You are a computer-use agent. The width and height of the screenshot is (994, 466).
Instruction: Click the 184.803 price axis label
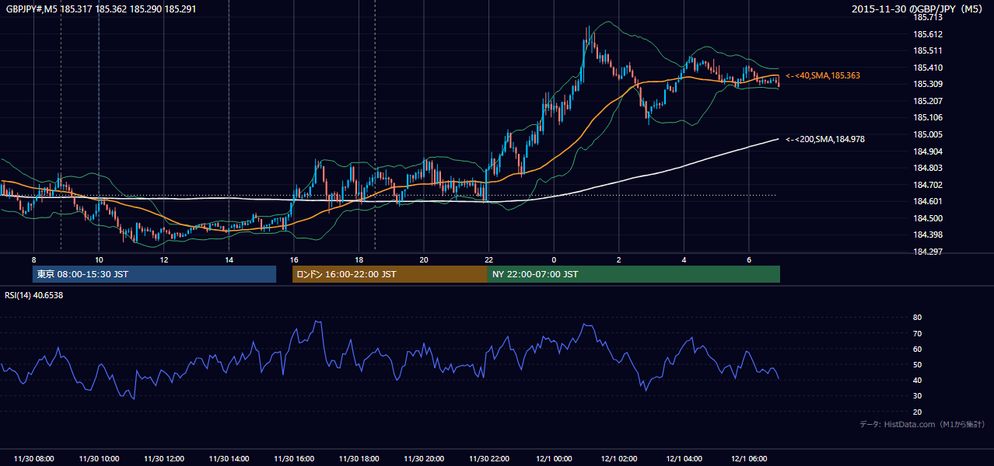coord(928,168)
